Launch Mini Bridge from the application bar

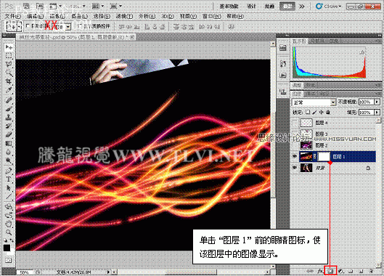[x=40, y=6]
